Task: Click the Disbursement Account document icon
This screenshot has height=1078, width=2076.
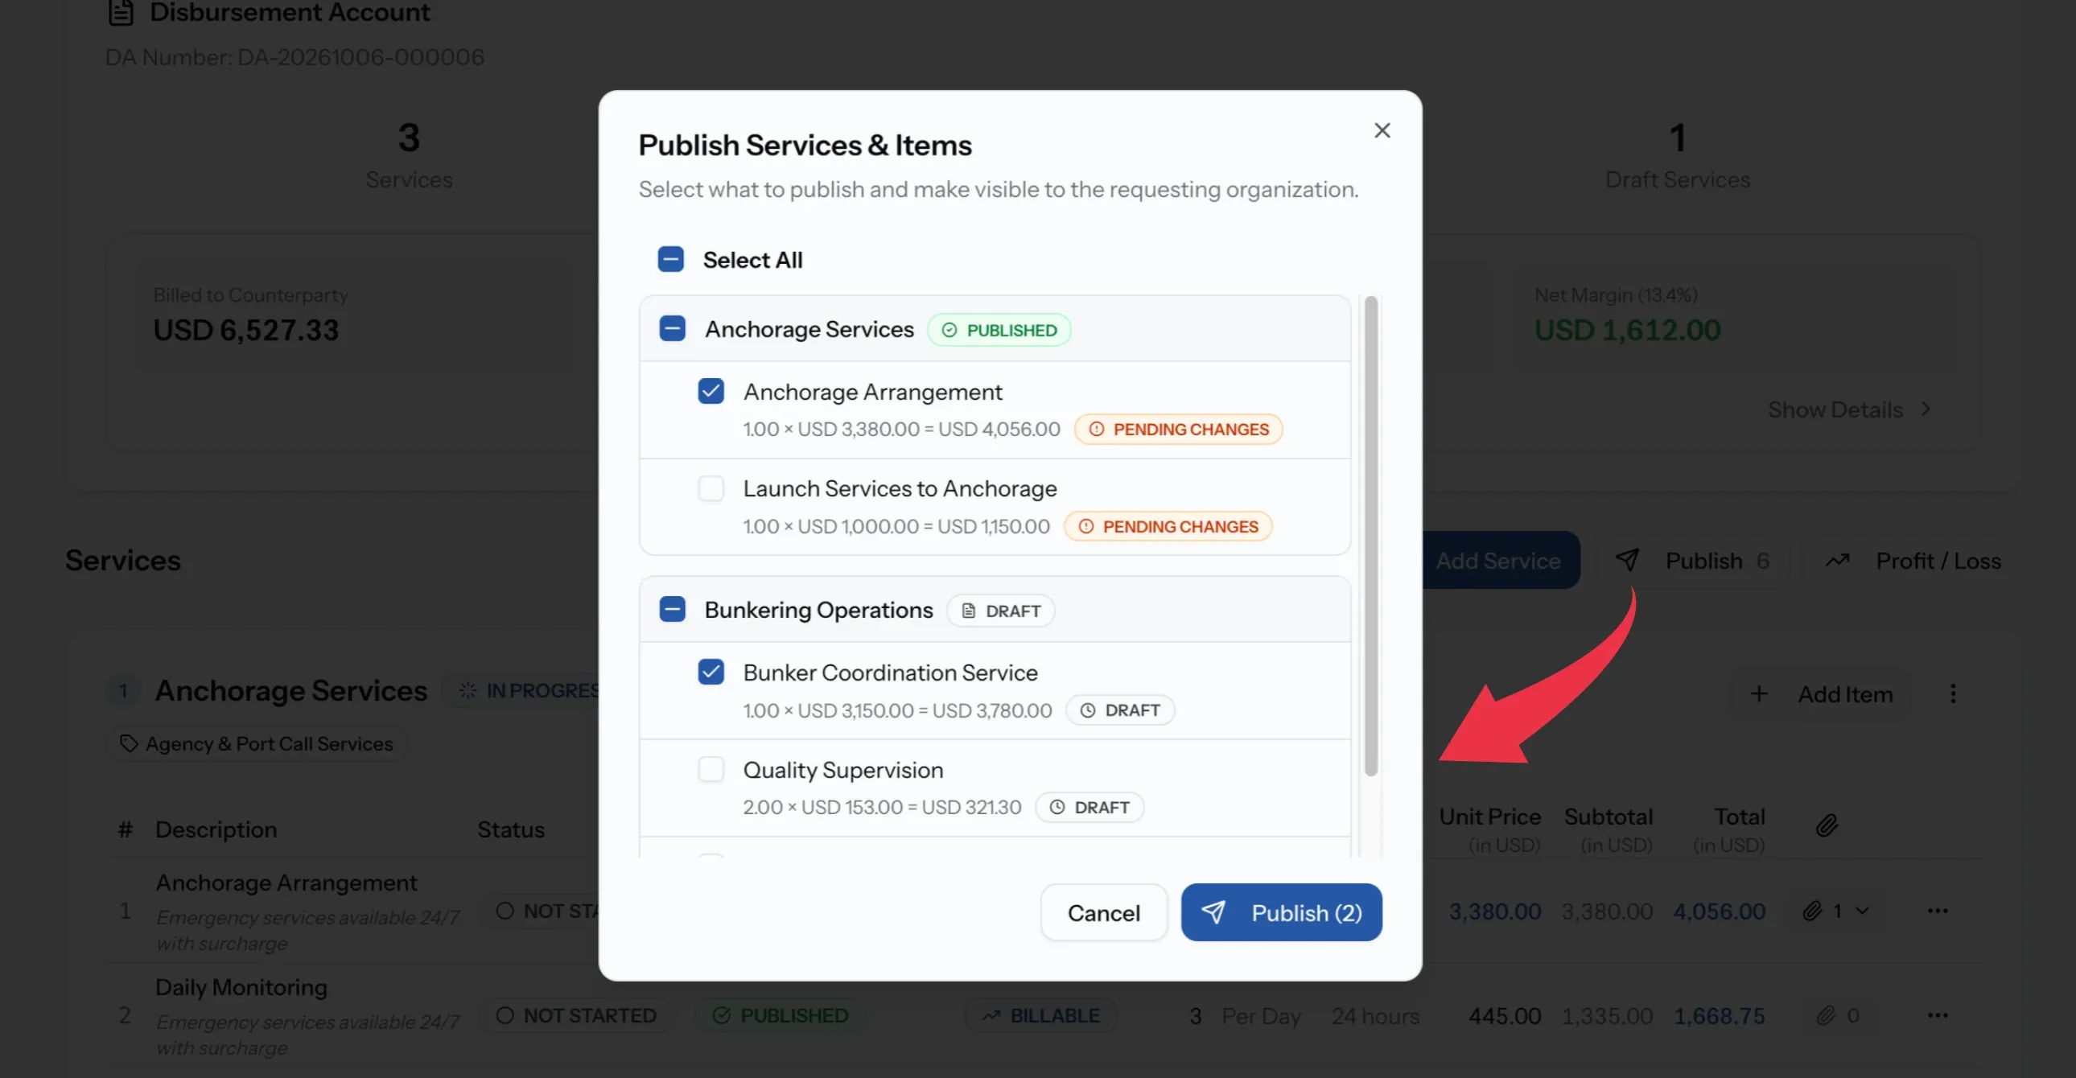Action: (x=121, y=12)
